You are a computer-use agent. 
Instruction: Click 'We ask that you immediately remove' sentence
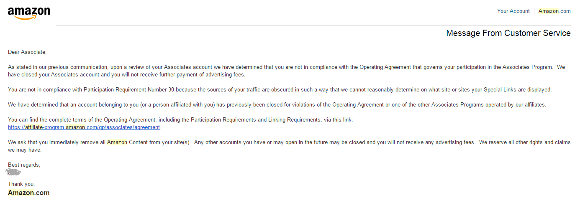(54, 142)
